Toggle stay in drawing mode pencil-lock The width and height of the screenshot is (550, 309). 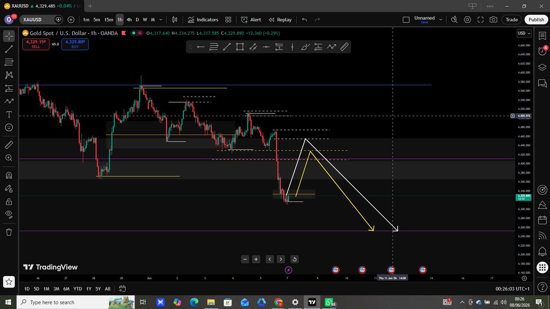(9, 188)
